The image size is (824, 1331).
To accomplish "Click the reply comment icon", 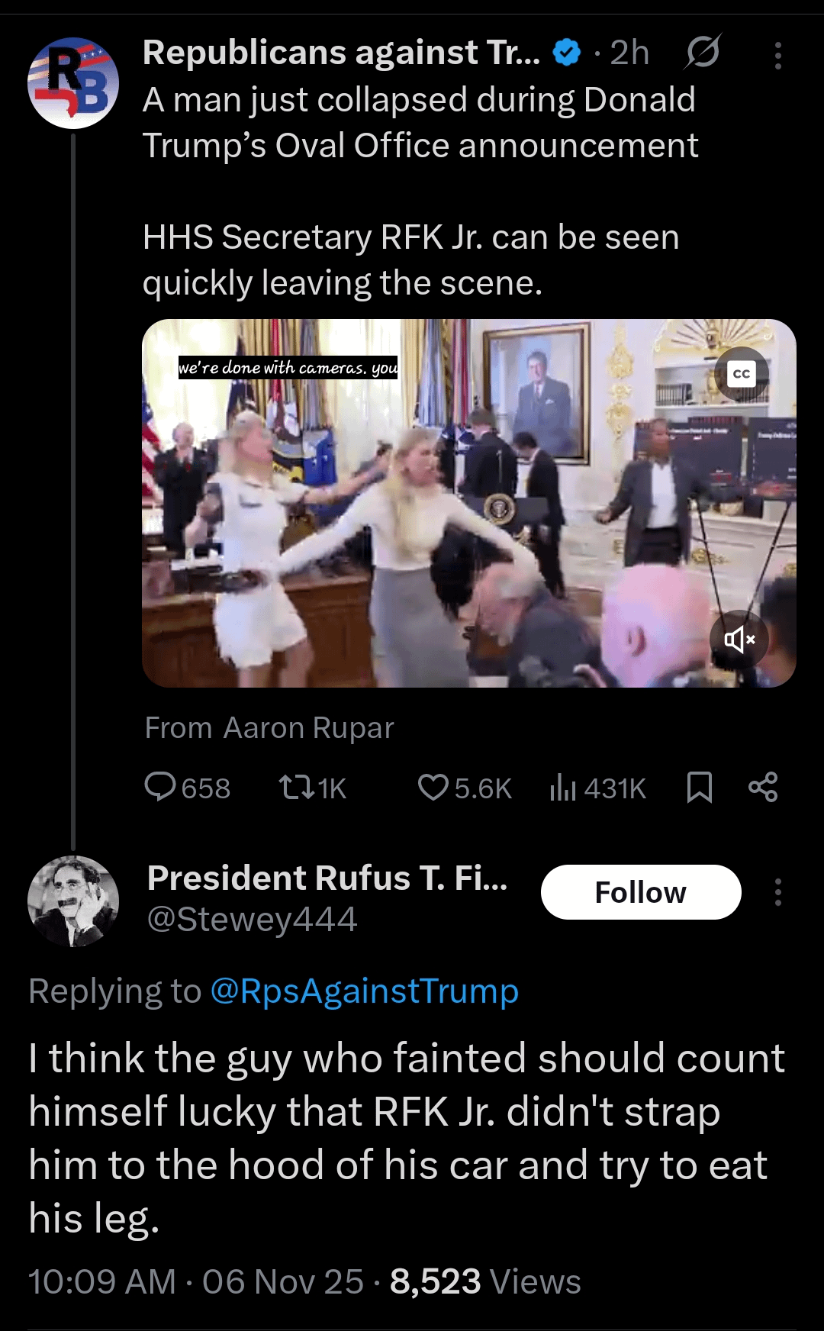I will pos(160,787).
